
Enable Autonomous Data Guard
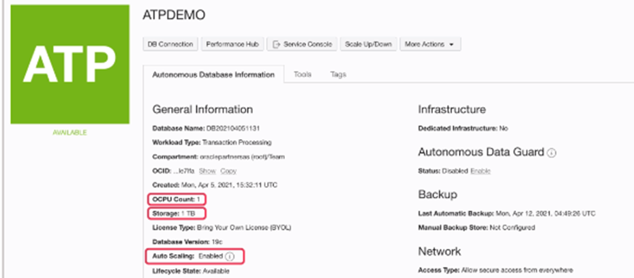tap(481, 171)
